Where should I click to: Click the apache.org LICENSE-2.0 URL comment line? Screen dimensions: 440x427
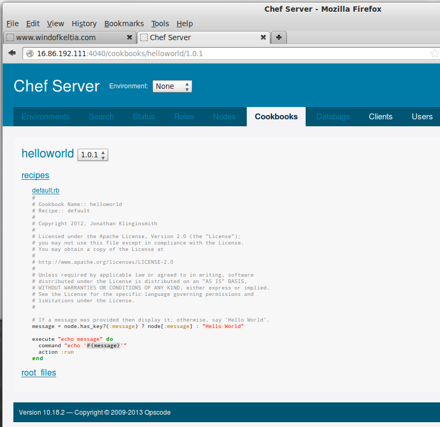coord(103,262)
